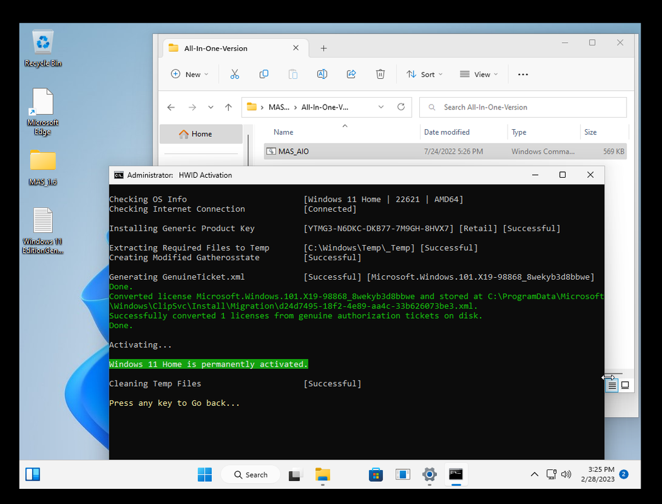The height and width of the screenshot is (504, 662).
Task: Close the All-In-One-Version tab
Action: [x=296, y=48]
